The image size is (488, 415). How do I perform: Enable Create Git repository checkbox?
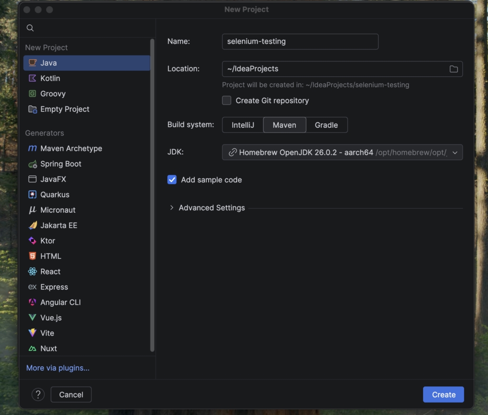(x=226, y=101)
